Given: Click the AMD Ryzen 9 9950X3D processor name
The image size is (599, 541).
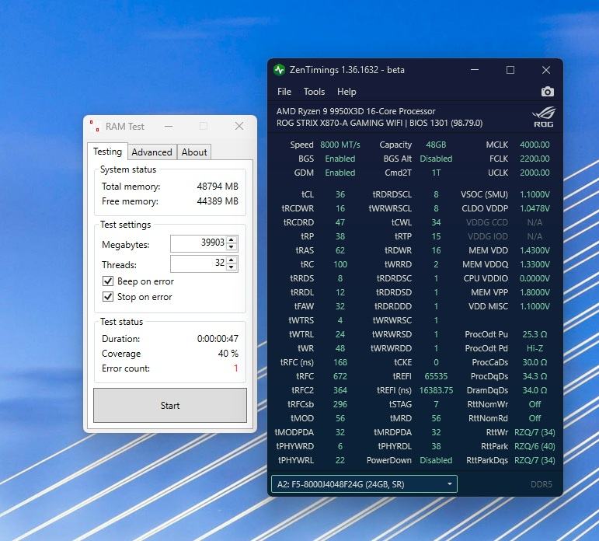Looking at the screenshot, I should pos(356,111).
